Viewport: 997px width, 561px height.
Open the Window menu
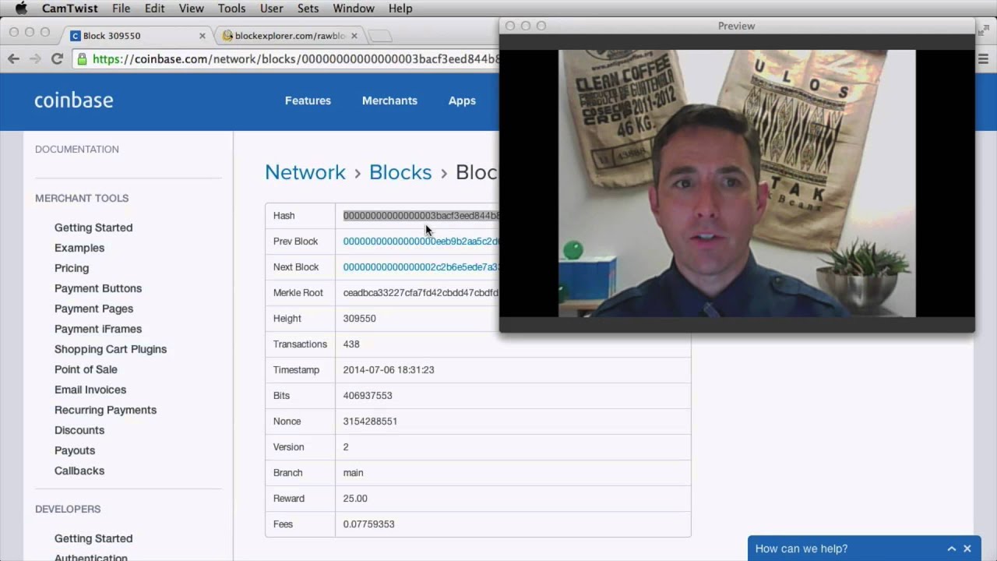(354, 9)
